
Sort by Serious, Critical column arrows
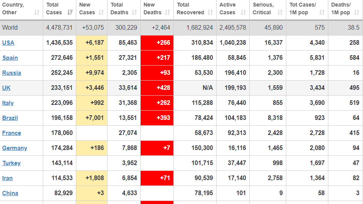pos(280,12)
